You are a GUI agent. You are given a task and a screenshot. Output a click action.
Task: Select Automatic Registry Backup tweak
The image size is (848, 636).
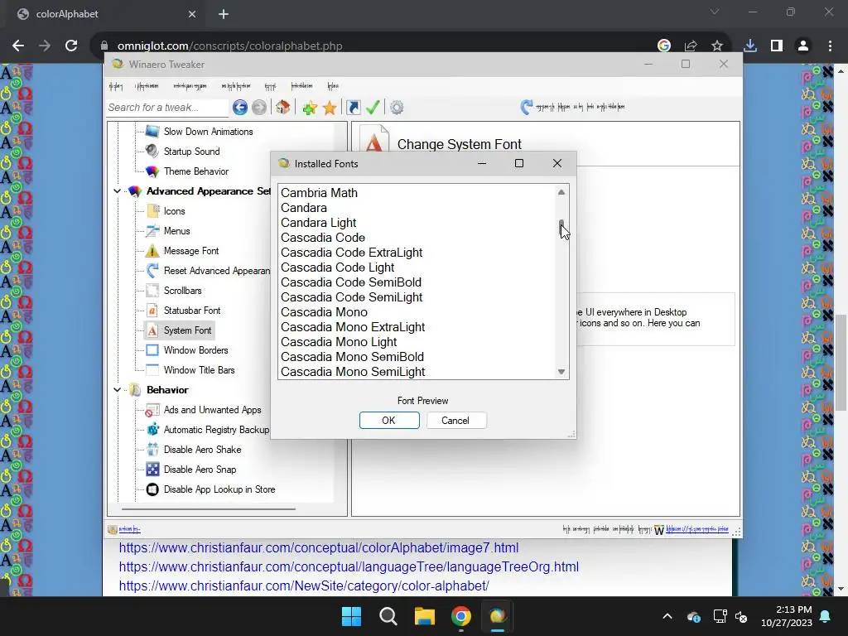point(216,430)
